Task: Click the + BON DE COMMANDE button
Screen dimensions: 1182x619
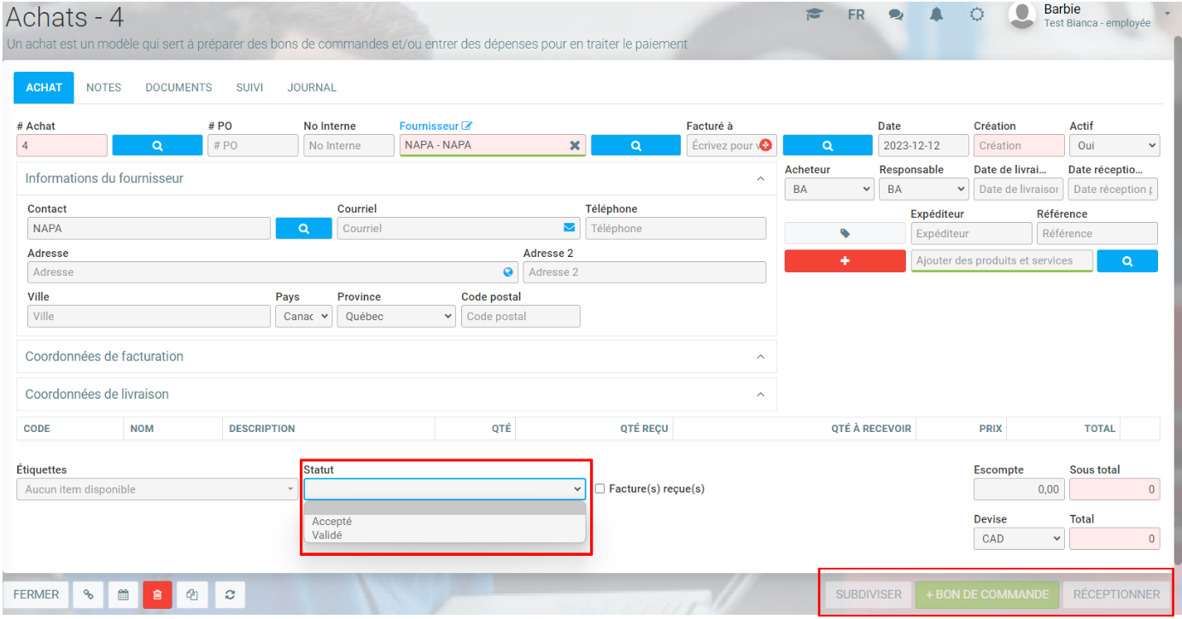Action: pos(986,595)
